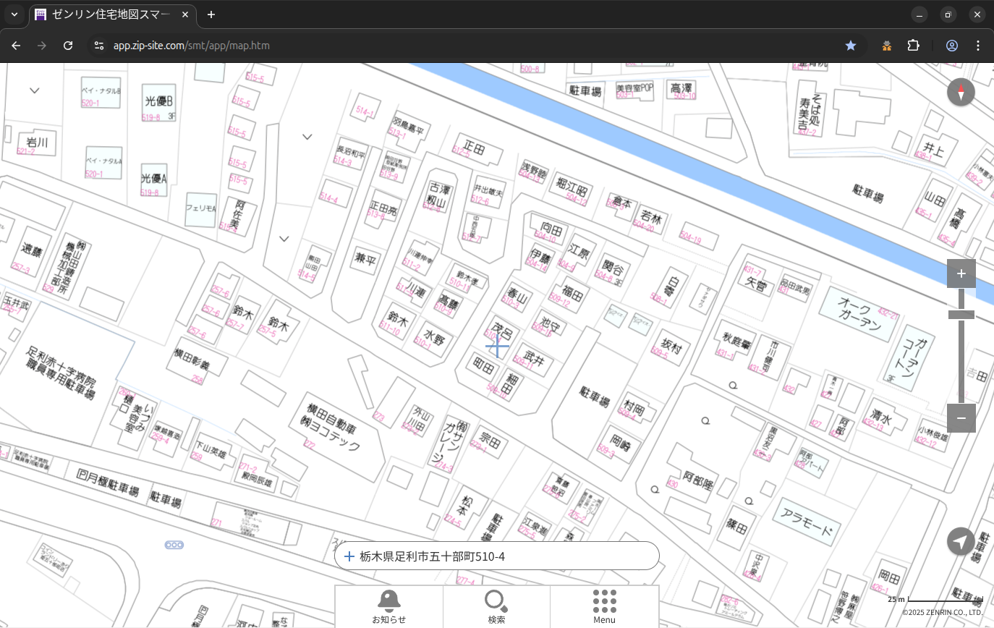Viewport: 994px width, 628px height.
Task: Click the オークガーデン building on the map
Action: (x=859, y=313)
